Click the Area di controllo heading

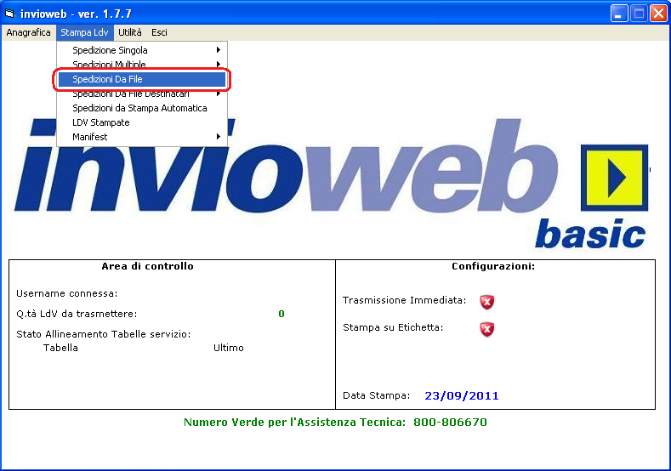coord(147,266)
